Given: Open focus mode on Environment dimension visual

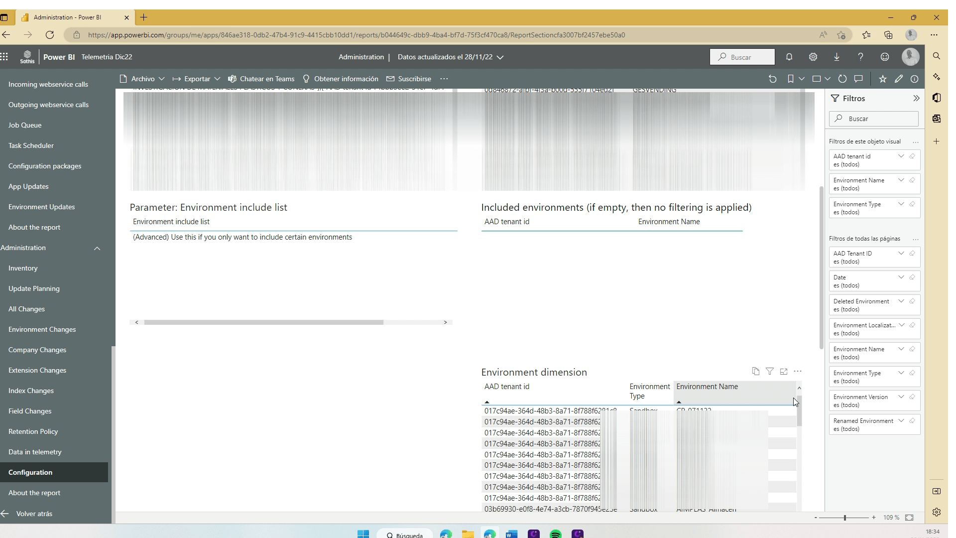Looking at the screenshot, I should [784, 371].
